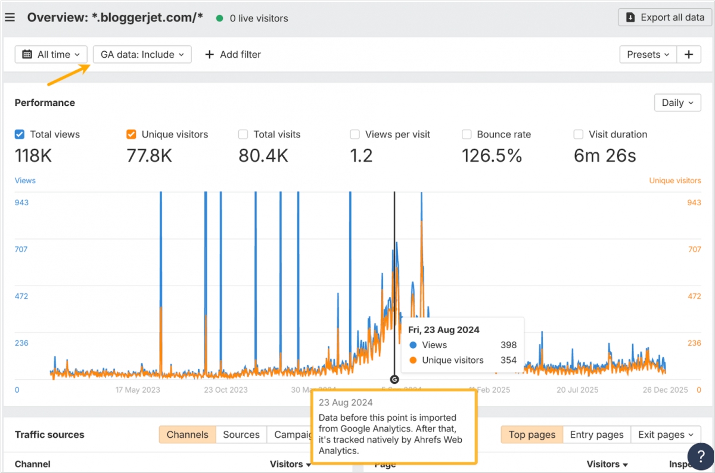Click the Export all data button
Screen dimensions: 715x473
[x=665, y=18]
